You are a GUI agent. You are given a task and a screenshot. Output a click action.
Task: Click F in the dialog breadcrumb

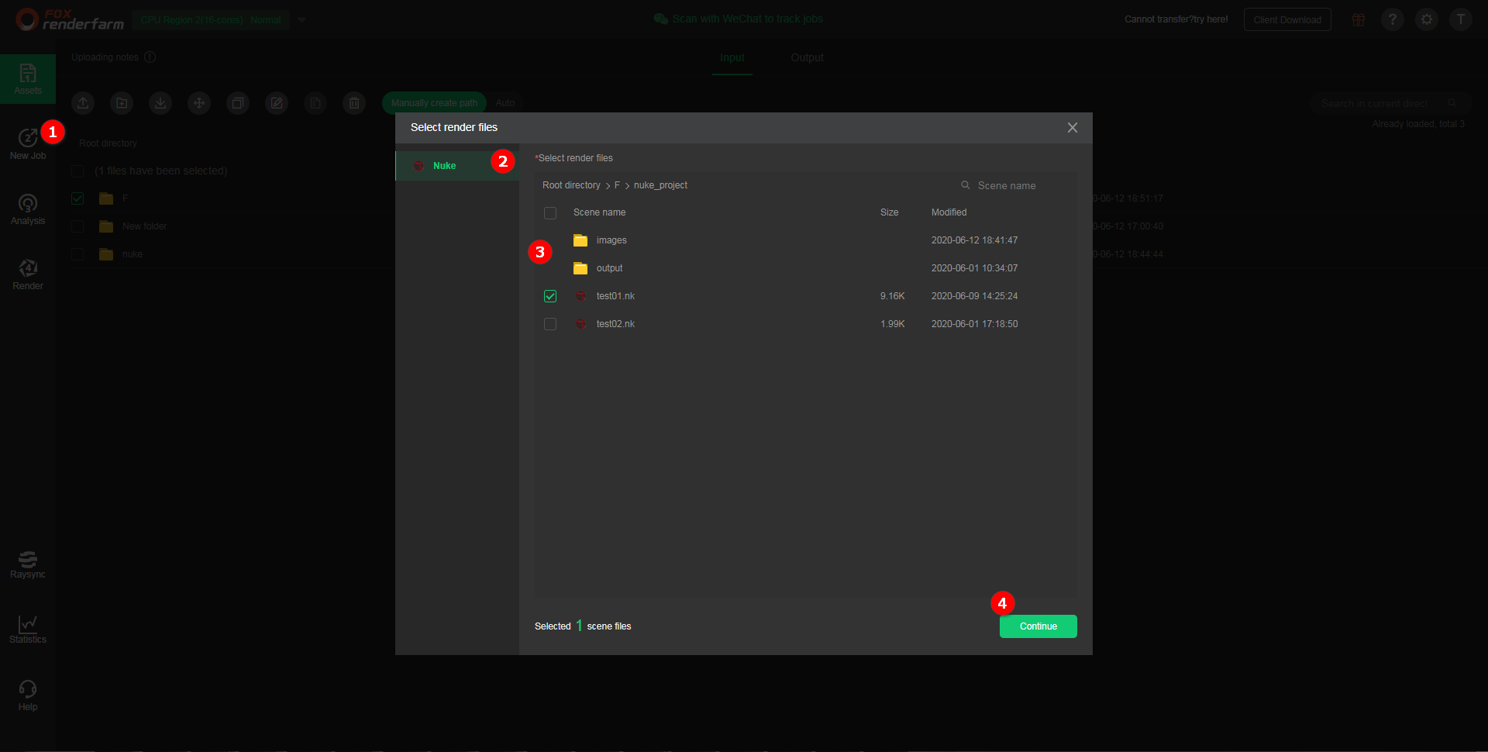(x=617, y=185)
